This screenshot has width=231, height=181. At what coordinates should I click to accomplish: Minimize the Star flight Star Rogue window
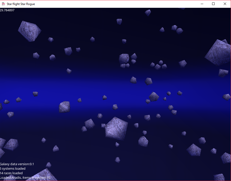(202, 4)
